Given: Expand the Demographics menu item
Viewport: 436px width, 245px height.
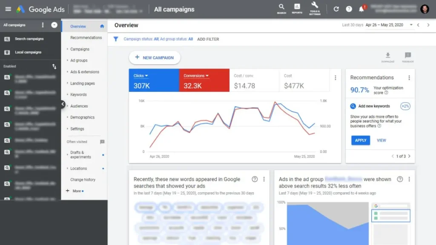Looking at the screenshot, I should [x=82, y=117].
